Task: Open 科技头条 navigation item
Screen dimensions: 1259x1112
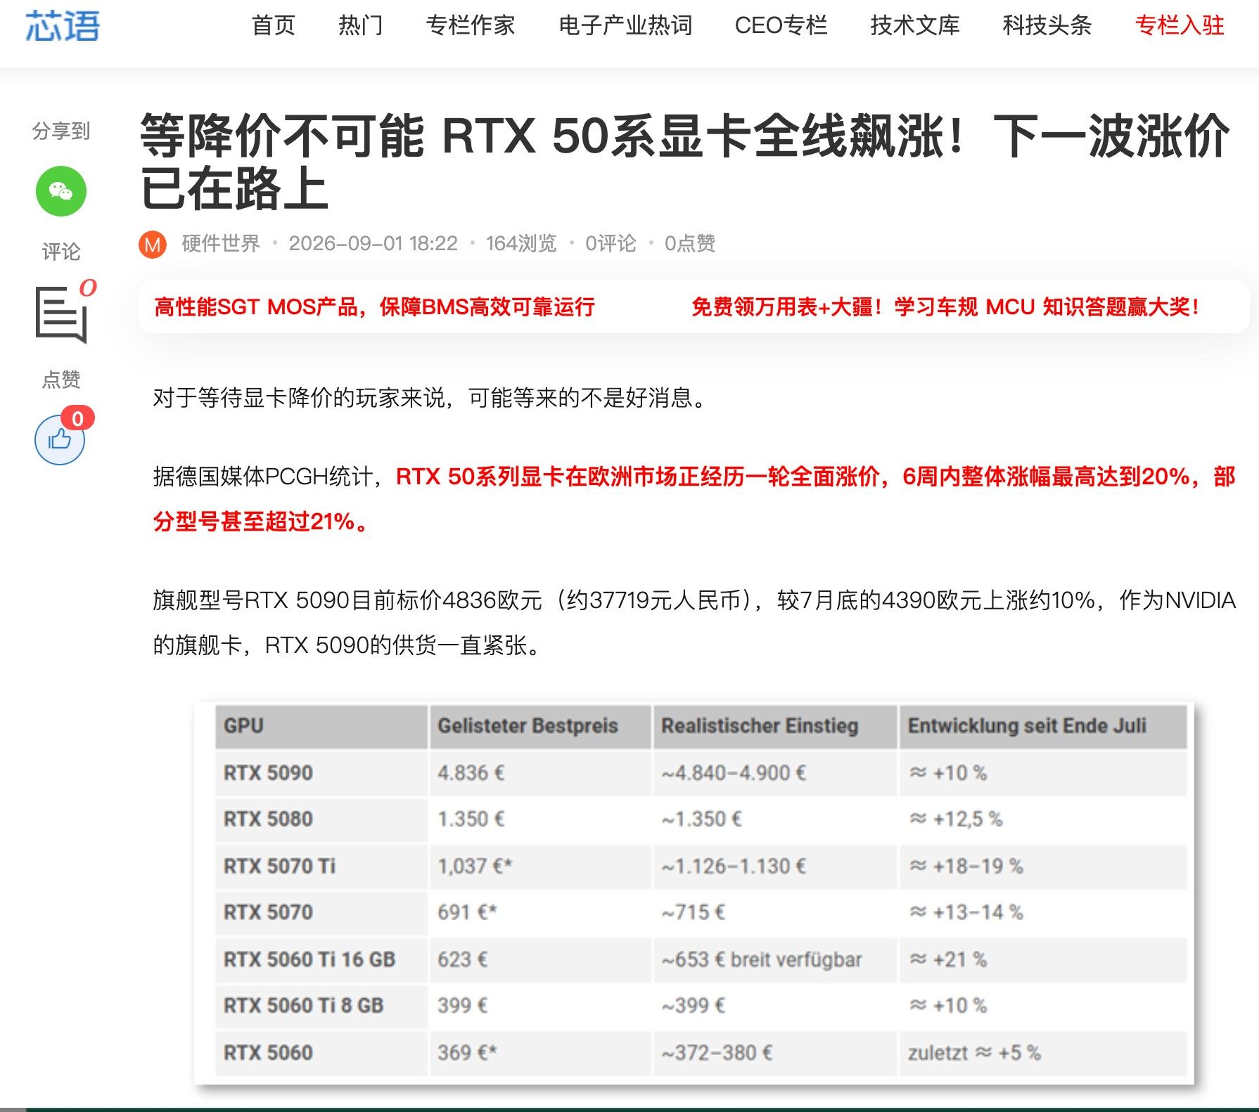Action: tap(1047, 25)
